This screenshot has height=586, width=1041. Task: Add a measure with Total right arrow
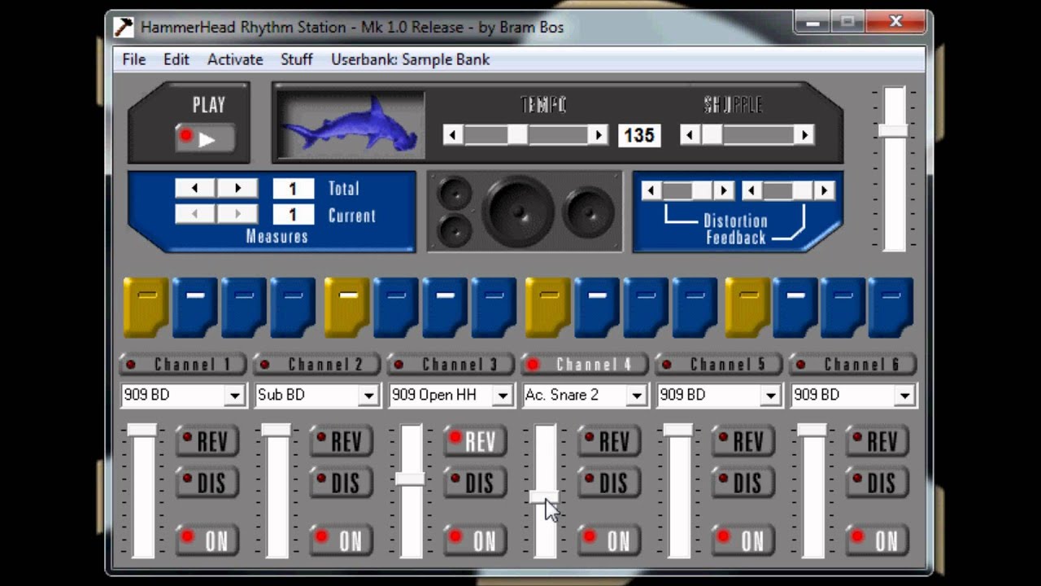tap(237, 188)
